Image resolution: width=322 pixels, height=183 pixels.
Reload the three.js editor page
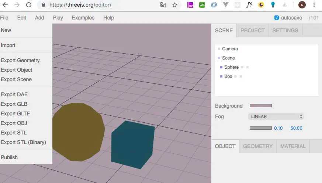(29, 5)
